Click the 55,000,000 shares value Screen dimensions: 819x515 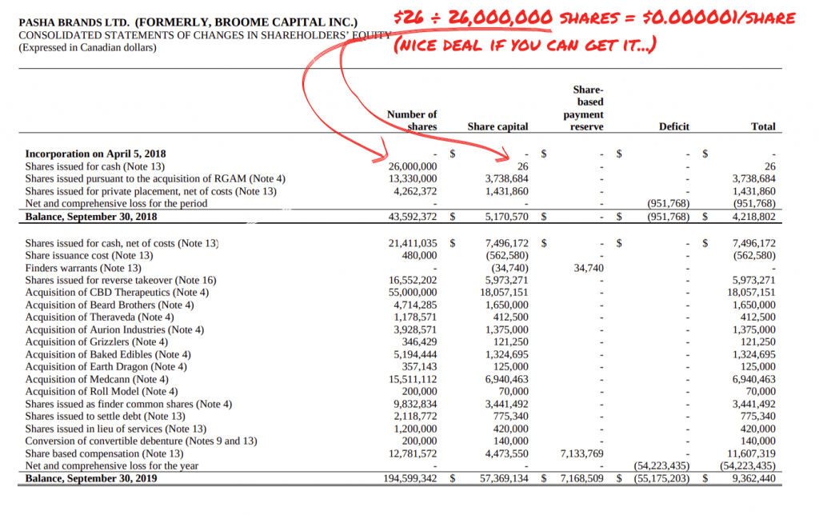(x=413, y=293)
